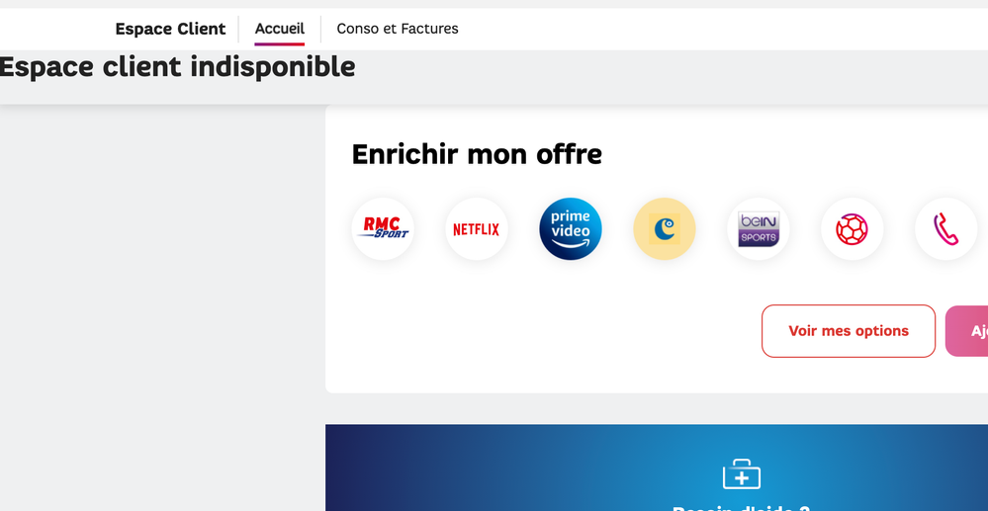Click the empty gray area left of the offer card
The height and width of the screenshot is (511, 988).
click(x=158, y=297)
